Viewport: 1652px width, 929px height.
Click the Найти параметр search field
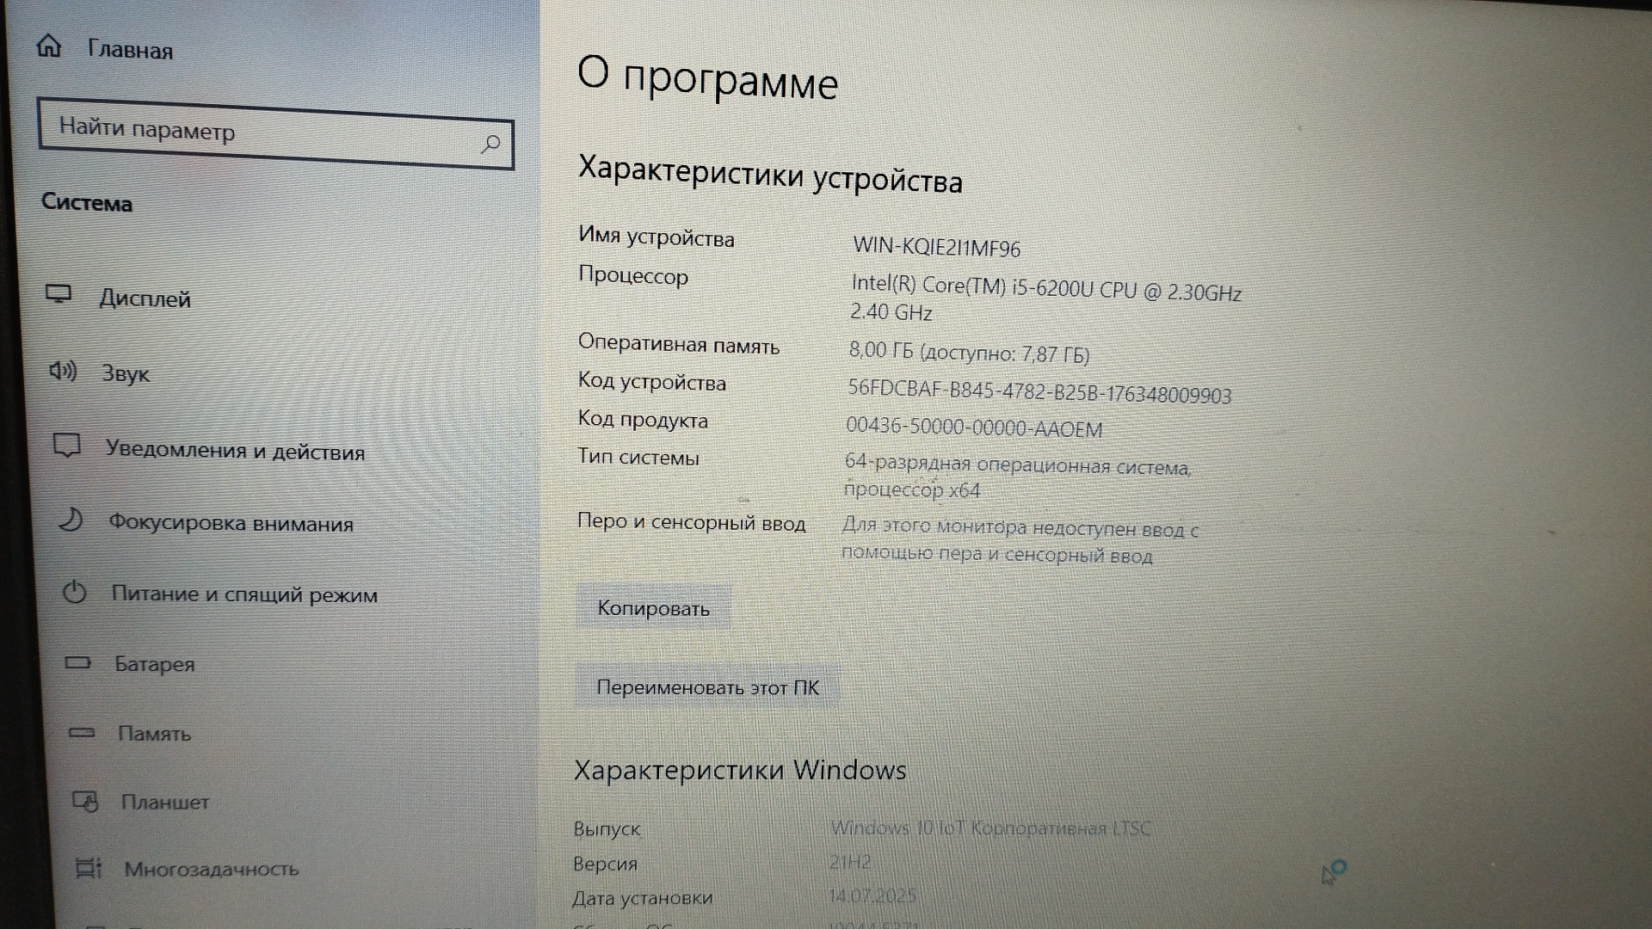pos(258,135)
